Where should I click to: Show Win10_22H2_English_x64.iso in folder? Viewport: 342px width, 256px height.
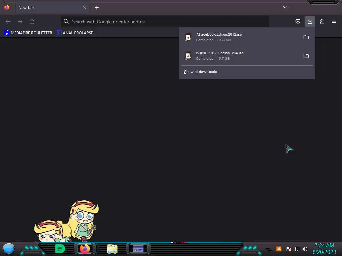306,56
